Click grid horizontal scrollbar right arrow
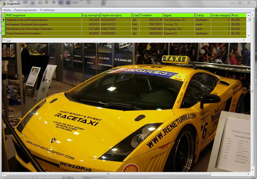257x179 pixels. [x=244, y=40]
